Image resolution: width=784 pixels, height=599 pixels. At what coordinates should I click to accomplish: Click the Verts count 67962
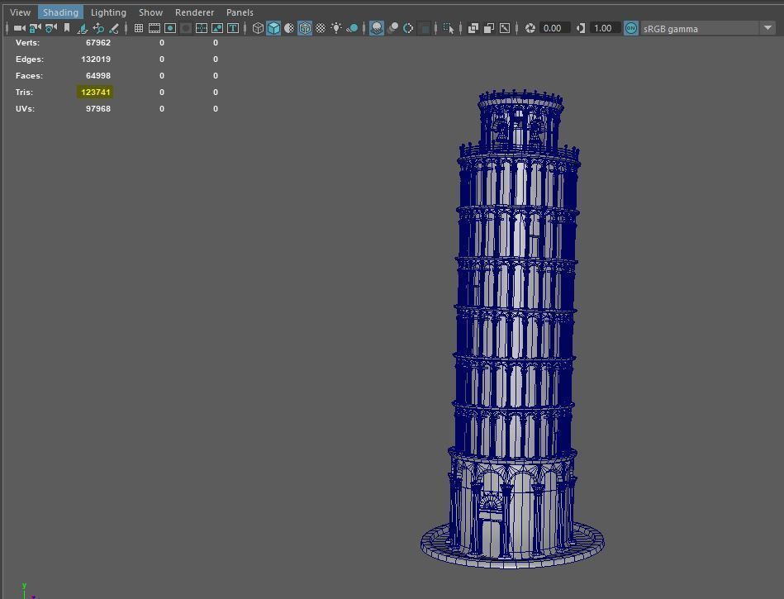98,42
